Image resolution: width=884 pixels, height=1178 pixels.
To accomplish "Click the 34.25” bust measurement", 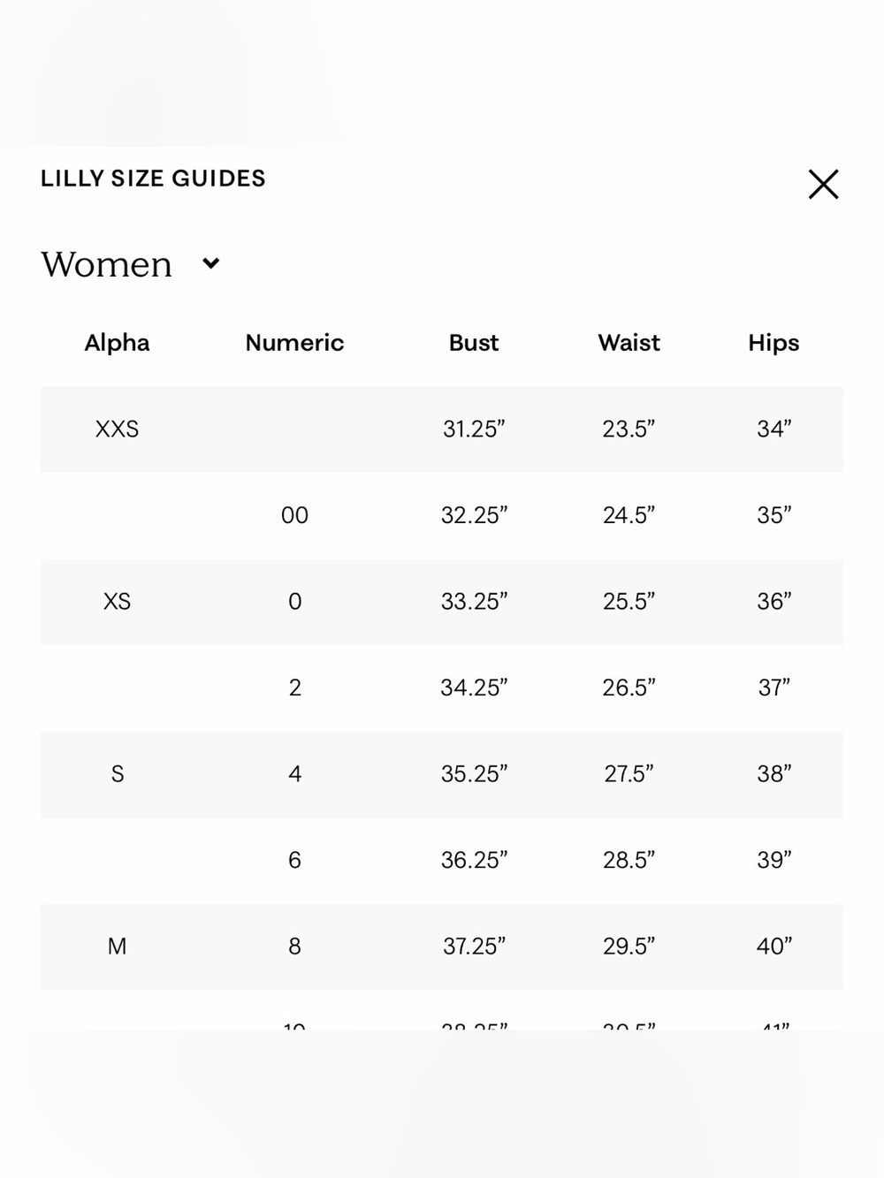I will (474, 688).
